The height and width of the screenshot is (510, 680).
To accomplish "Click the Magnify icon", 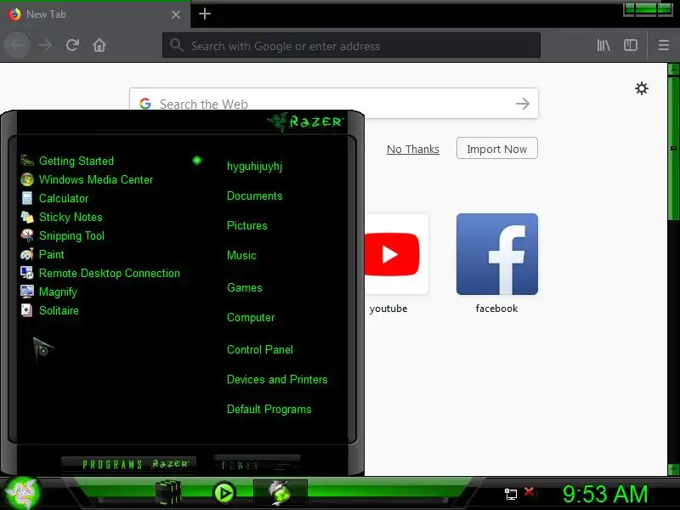I will (27, 291).
